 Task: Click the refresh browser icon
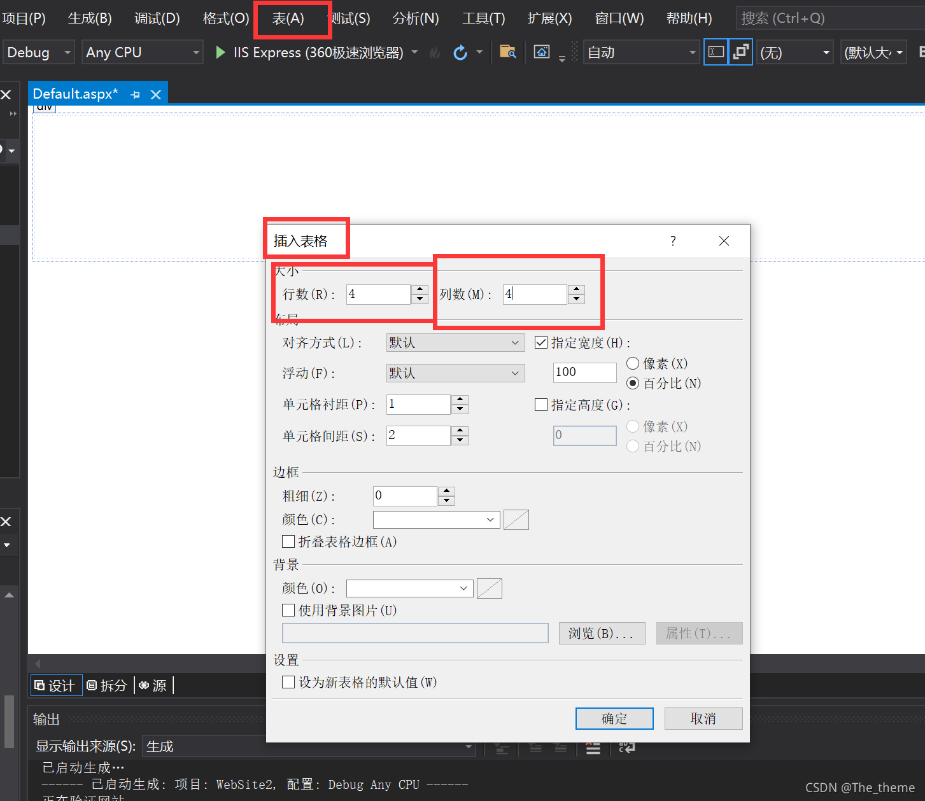point(460,53)
